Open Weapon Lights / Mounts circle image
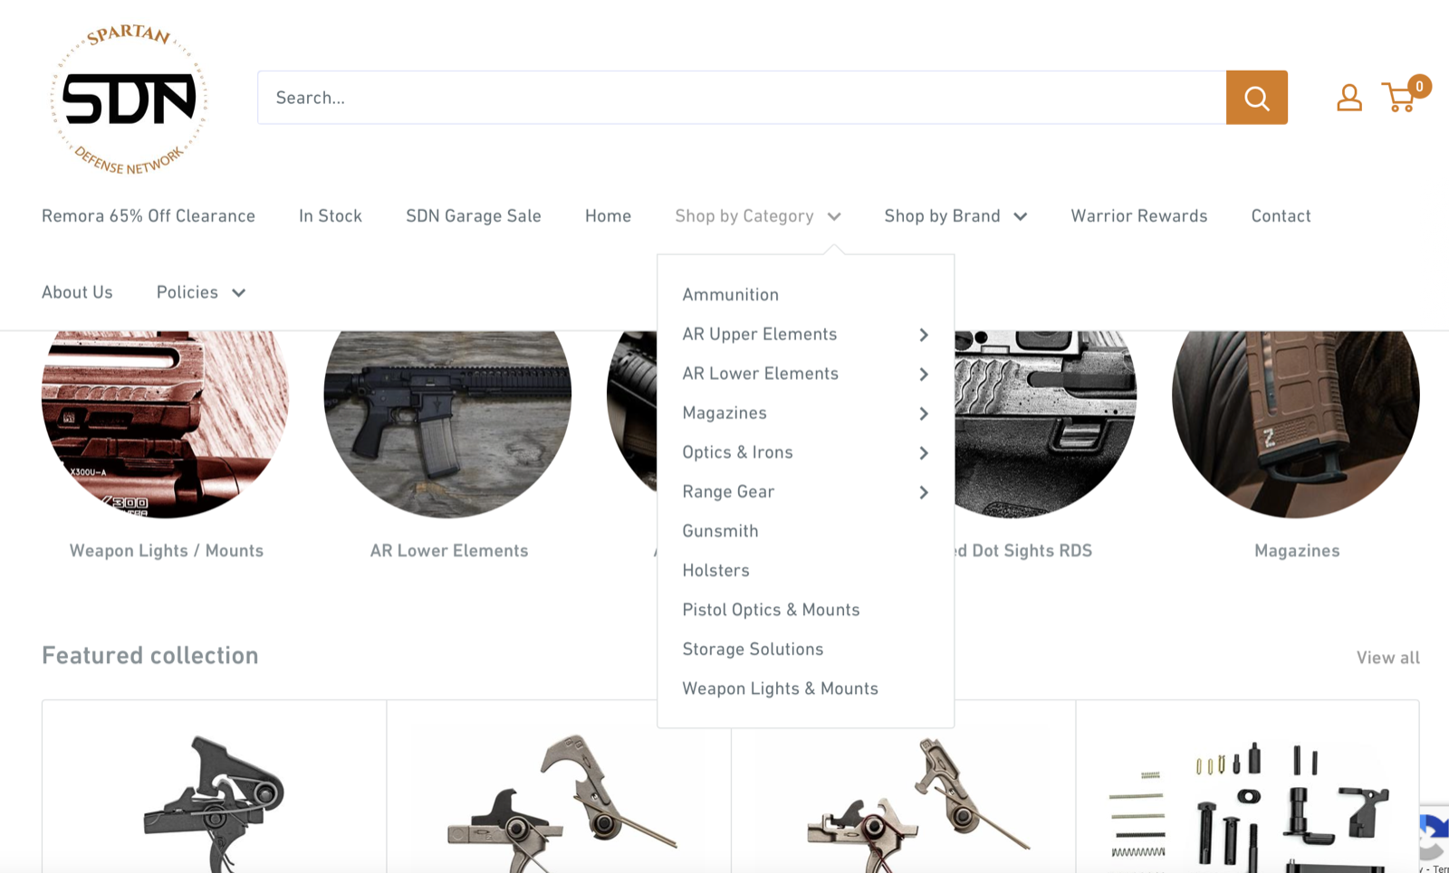This screenshot has width=1449, height=873. 166,424
